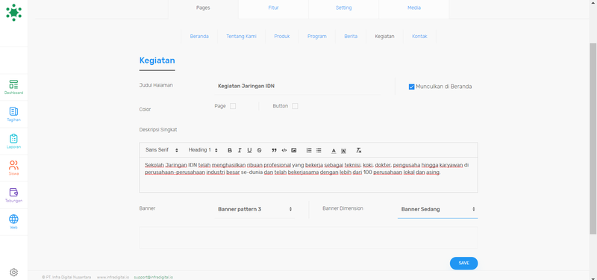Open the Dashboard from the sidebar
597x280 pixels.
(13, 87)
